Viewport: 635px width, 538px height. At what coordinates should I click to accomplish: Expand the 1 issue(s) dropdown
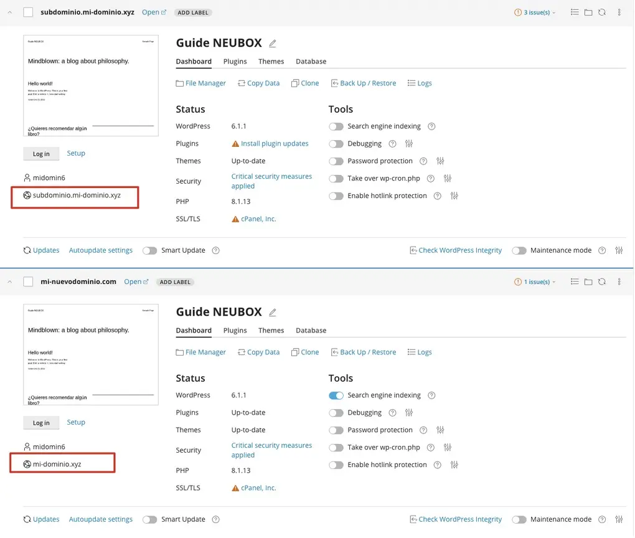click(535, 282)
